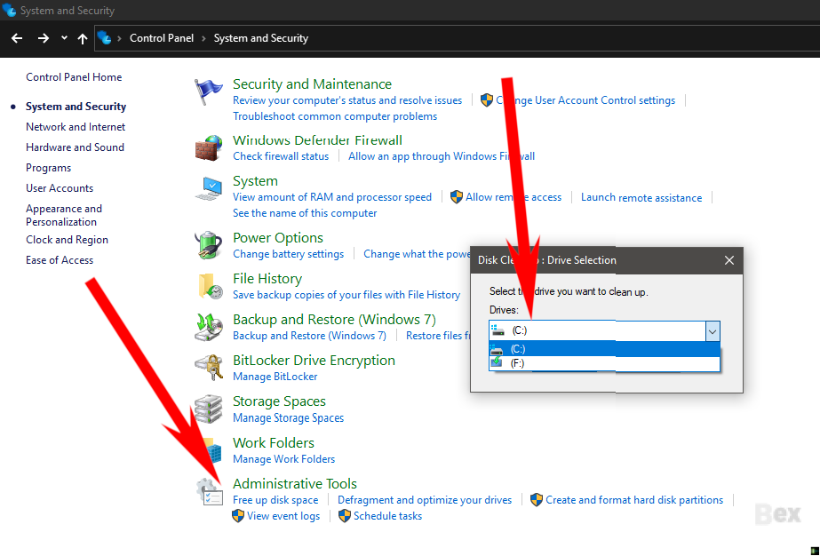This screenshot has width=820, height=556.
Task: Close the Disk Cleanup Drive Selection dialog
Action: coord(729,260)
